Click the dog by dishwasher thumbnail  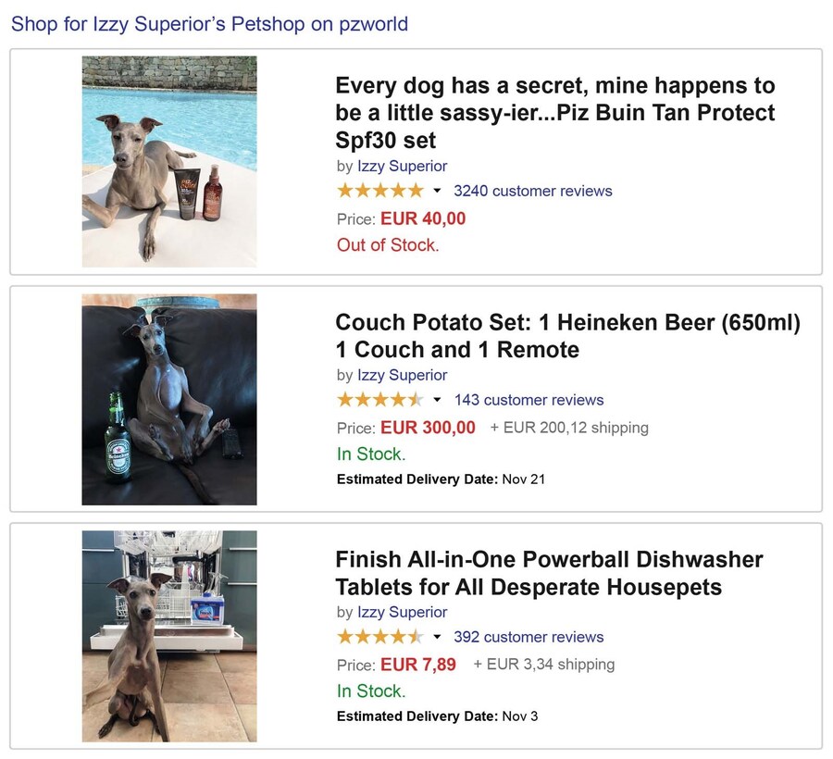tap(169, 636)
